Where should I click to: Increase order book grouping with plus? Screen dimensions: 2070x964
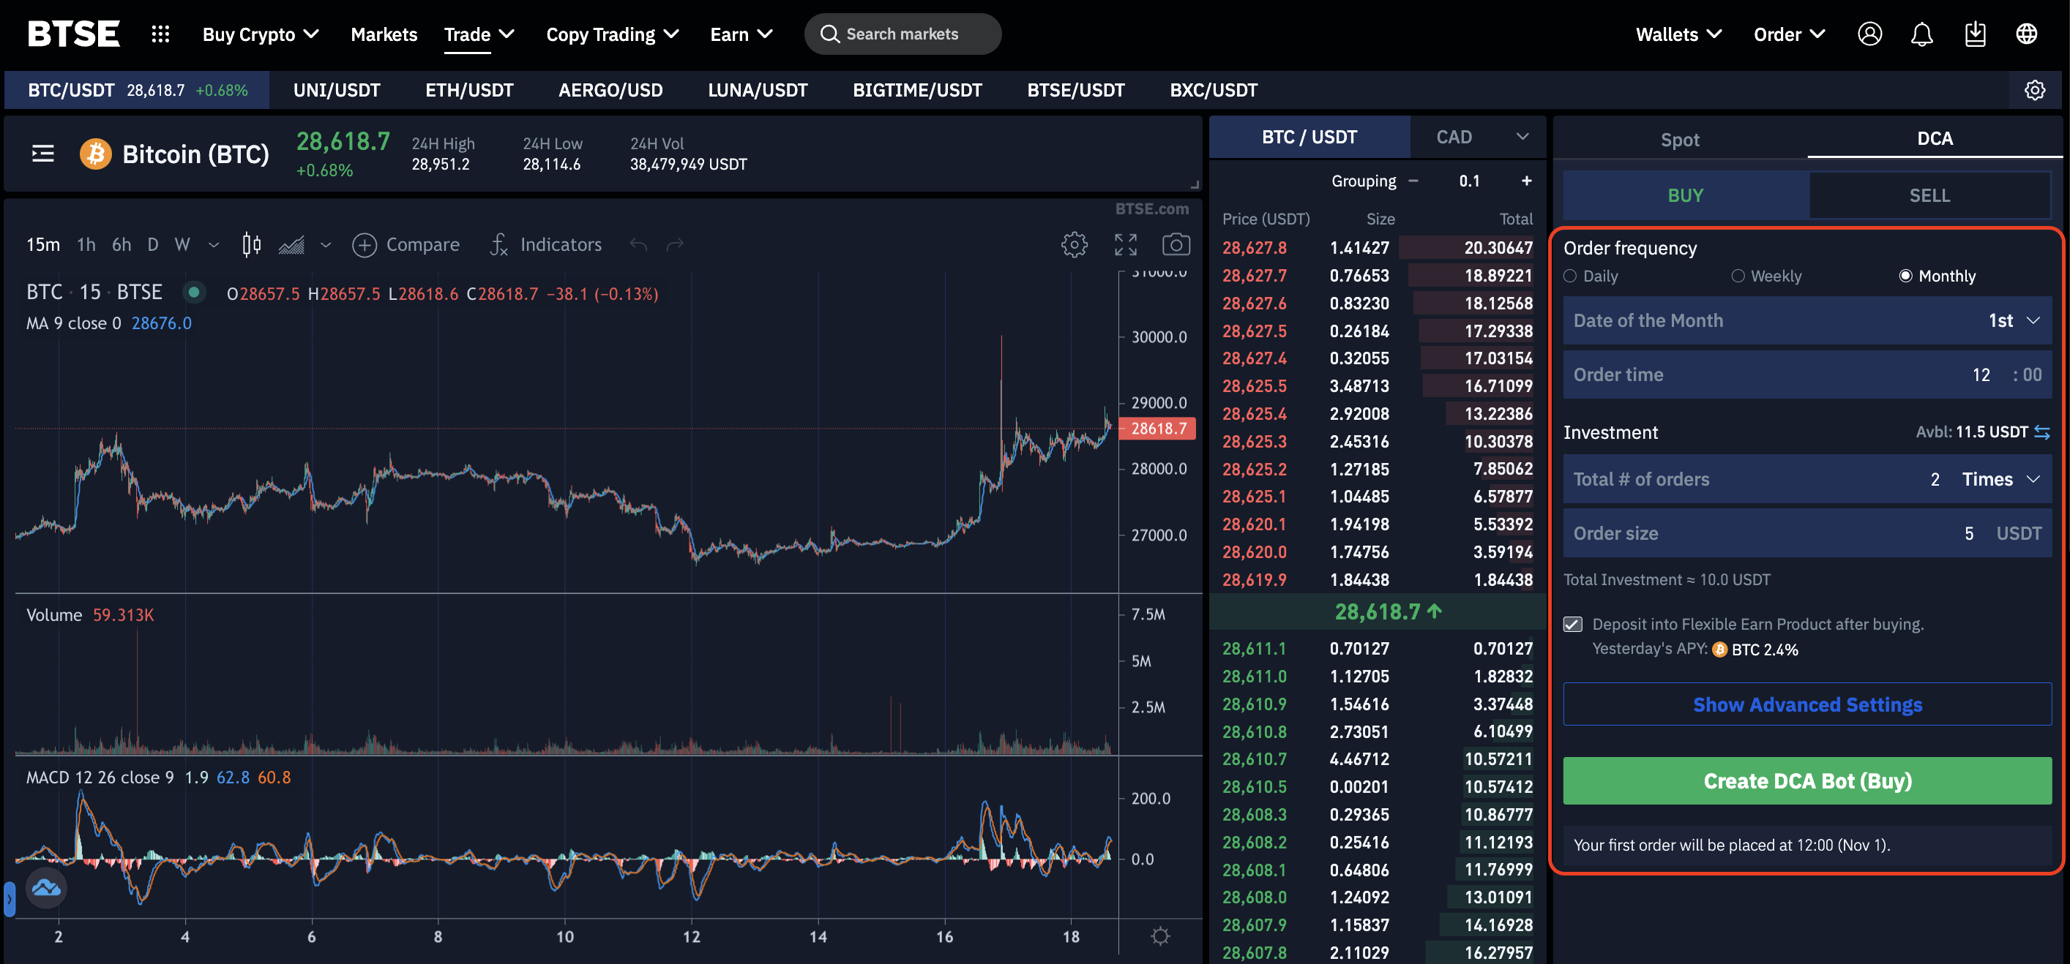[x=1526, y=181]
